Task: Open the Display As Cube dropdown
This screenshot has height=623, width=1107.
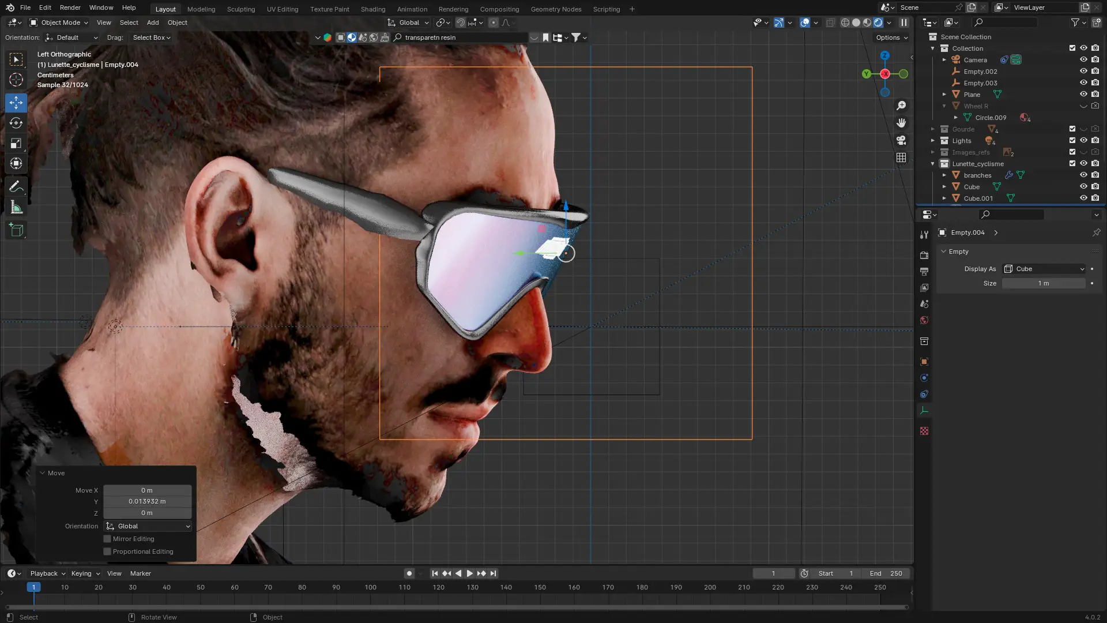Action: point(1044,269)
